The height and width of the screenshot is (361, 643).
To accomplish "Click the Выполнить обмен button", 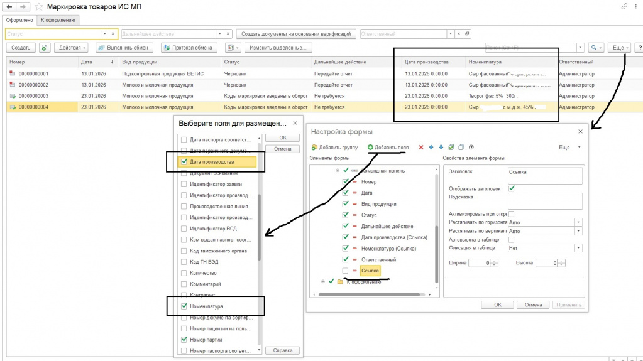I will coord(124,48).
